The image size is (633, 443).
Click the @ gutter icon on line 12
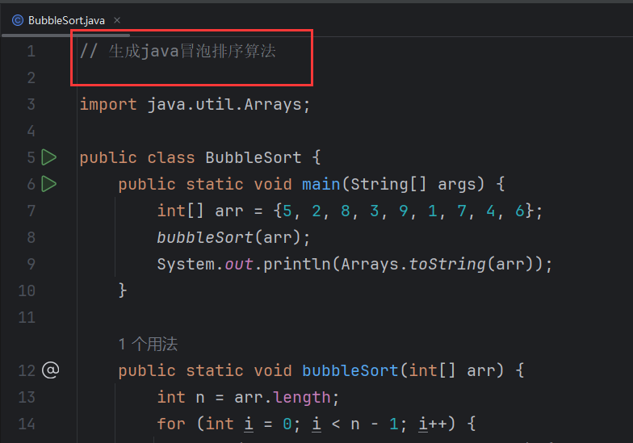tap(50, 370)
